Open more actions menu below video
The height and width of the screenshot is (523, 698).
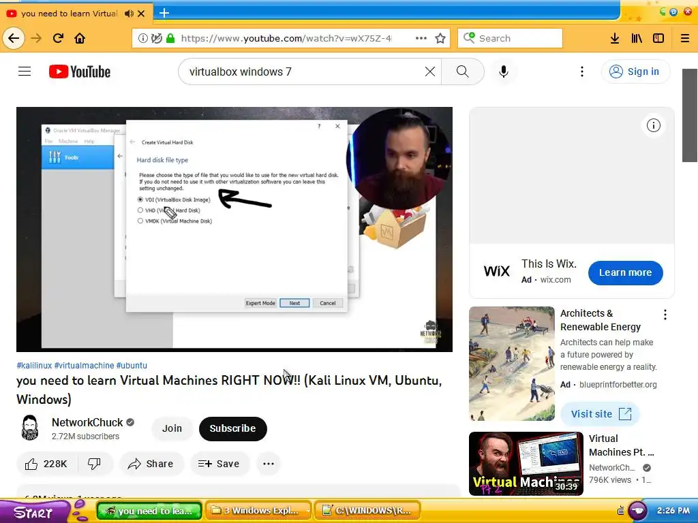click(x=269, y=464)
